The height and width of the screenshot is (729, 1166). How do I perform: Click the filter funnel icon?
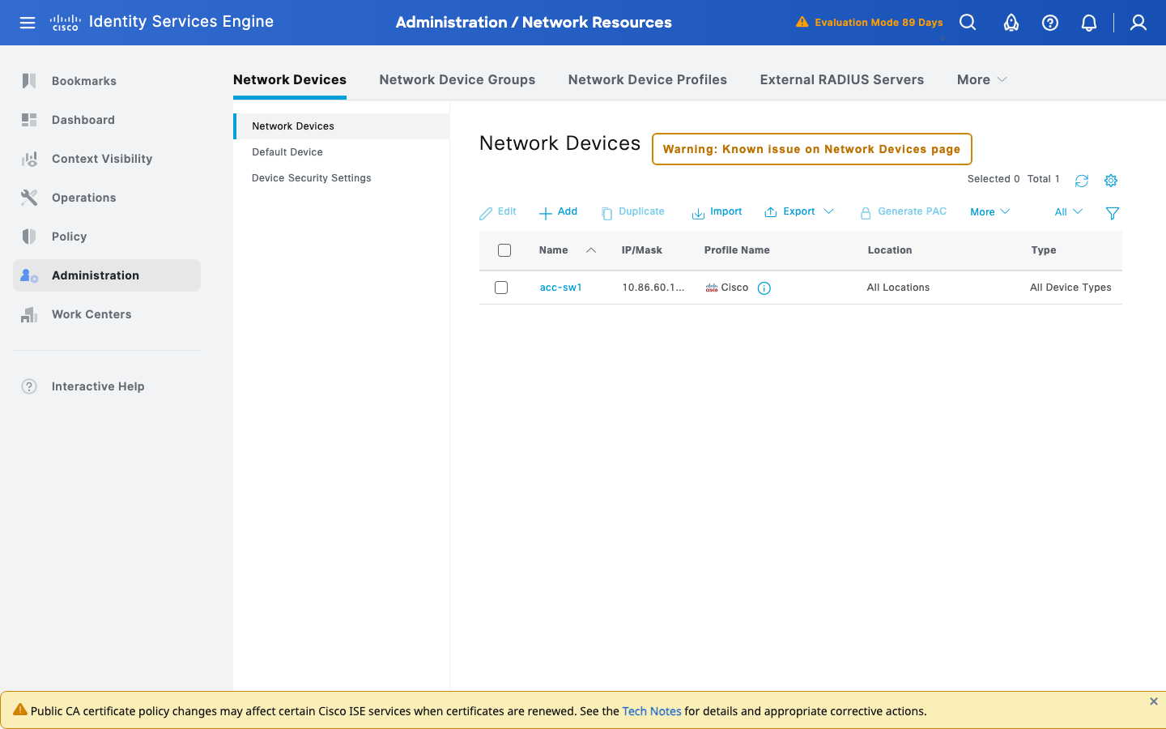(1113, 213)
